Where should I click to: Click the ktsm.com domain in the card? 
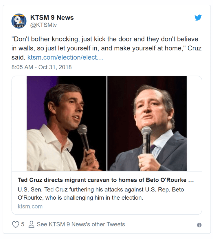coord(30,207)
